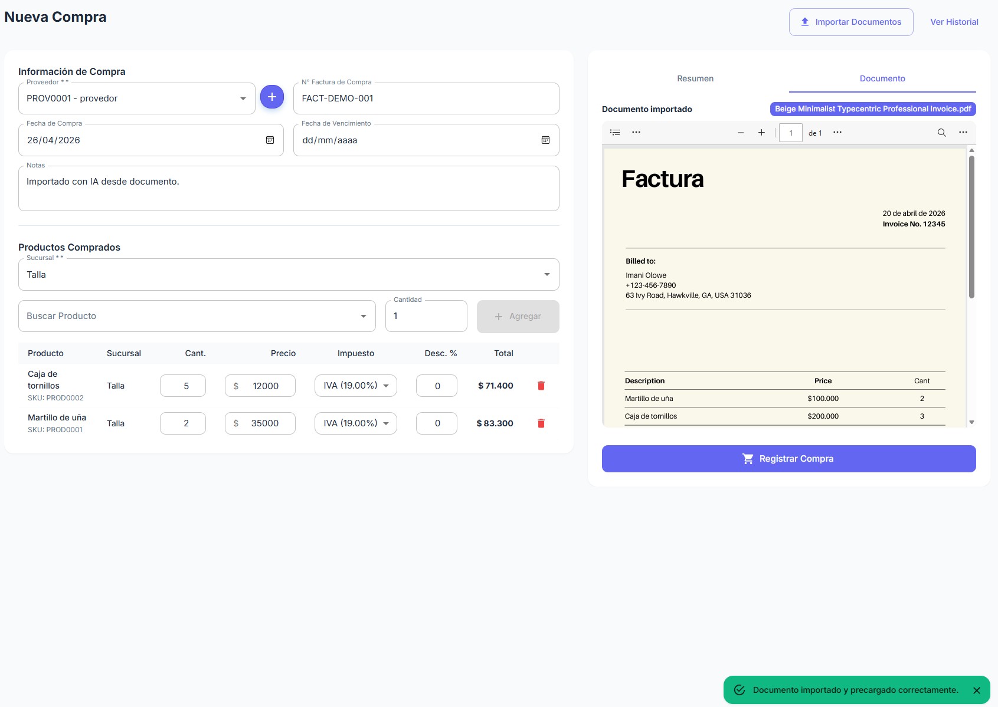Open IVA tax dropdown for Caja de tornillos
The height and width of the screenshot is (707, 998).
356,386
